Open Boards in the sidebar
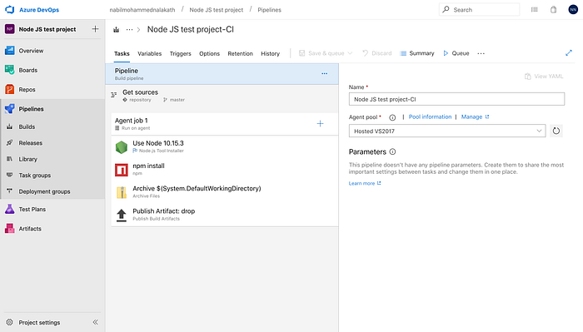Screen dimensions: 583x332 (x=27, y=70)
